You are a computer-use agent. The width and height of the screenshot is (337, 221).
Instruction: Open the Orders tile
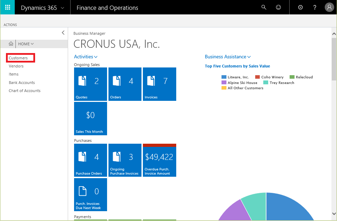tap(125, 84)
